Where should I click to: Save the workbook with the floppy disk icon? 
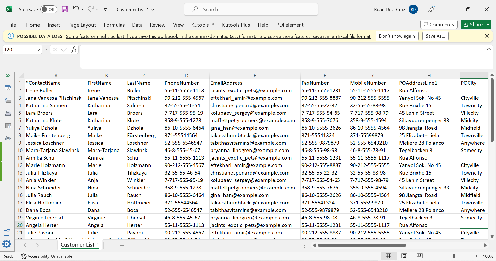(65, 10)
